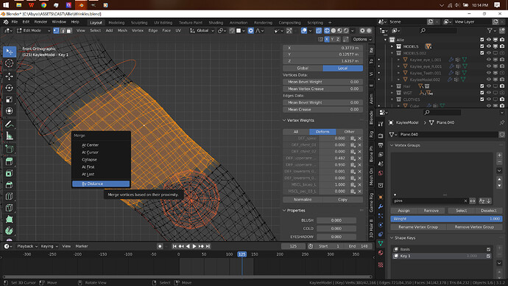Screen dimensions: 508x286
Task: Toggle X-ray display
Action: pyautogui.click(x=319, y=30)
